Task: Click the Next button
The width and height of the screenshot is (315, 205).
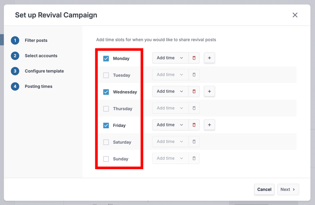Action: (x=288, y=189)
